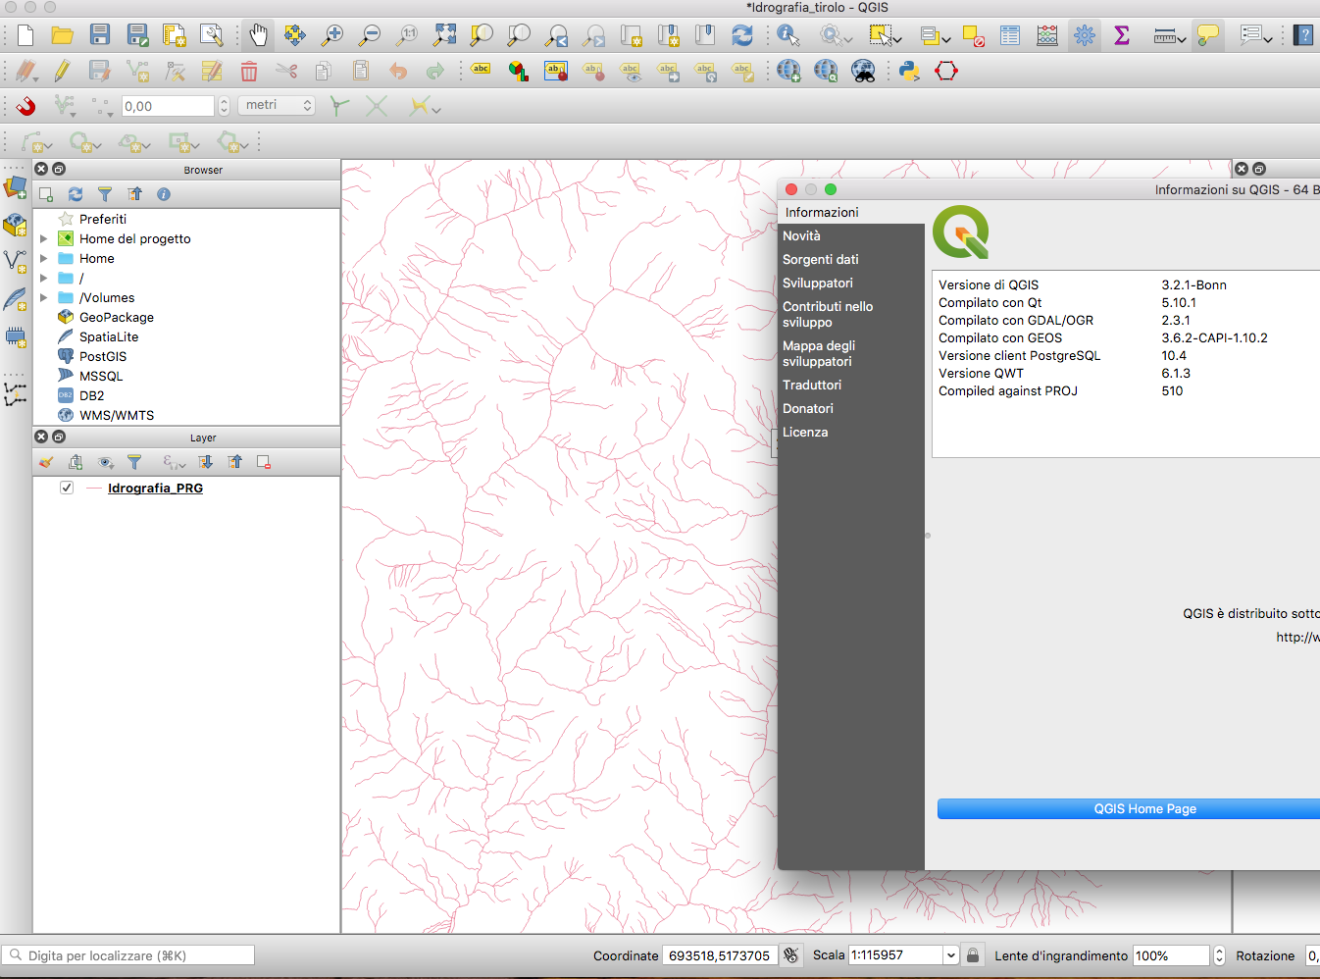Switch to the Traduttori tab
Viewport: 1320px width, 979px height.
click(x=812, y=385)
